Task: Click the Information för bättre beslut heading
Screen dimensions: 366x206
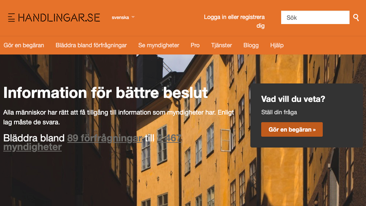Action: point(106,93)
